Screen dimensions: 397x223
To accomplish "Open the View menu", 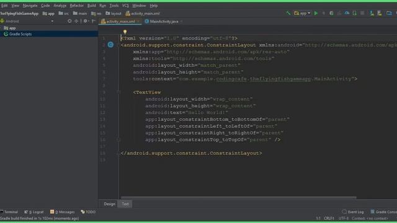I will 15,6.
